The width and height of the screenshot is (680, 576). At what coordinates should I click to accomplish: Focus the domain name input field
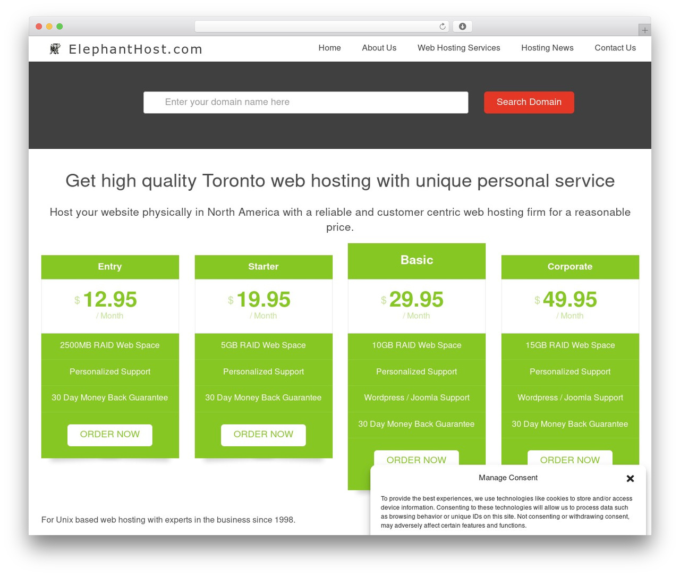coord(305,102)
